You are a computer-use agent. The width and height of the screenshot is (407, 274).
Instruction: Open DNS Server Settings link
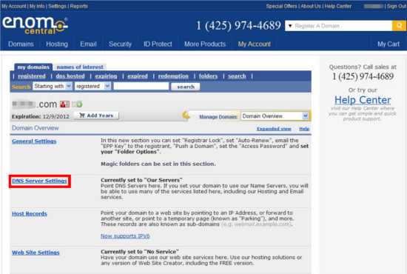[x=39, y=181]
